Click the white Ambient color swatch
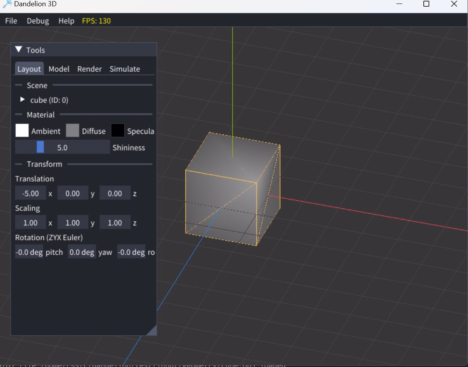468x367 pixels. coord(22,131)
